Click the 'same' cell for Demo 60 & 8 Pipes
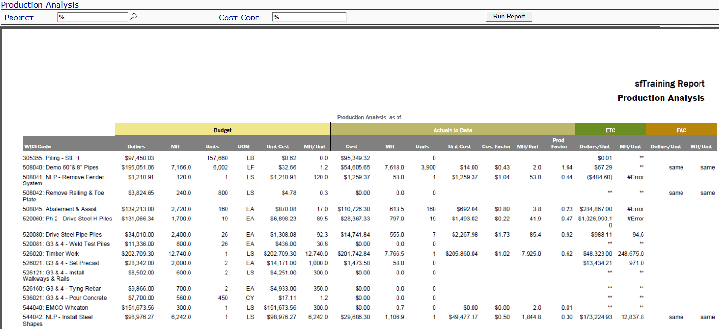 [x=676, y=167]
